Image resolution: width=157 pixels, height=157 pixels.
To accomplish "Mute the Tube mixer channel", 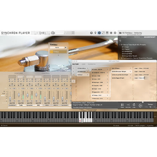I will click(19, 101).
